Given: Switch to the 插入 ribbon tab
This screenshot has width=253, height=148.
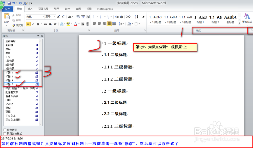Looking at the screenshot, I should tap(30, 9).
